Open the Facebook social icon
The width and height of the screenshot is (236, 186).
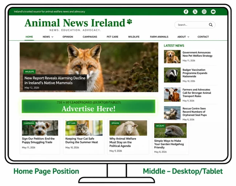tap(186, 12)
